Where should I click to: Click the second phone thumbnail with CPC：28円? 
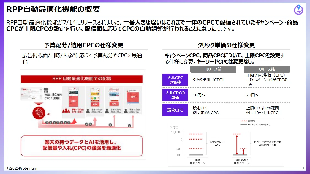(95, 97)
